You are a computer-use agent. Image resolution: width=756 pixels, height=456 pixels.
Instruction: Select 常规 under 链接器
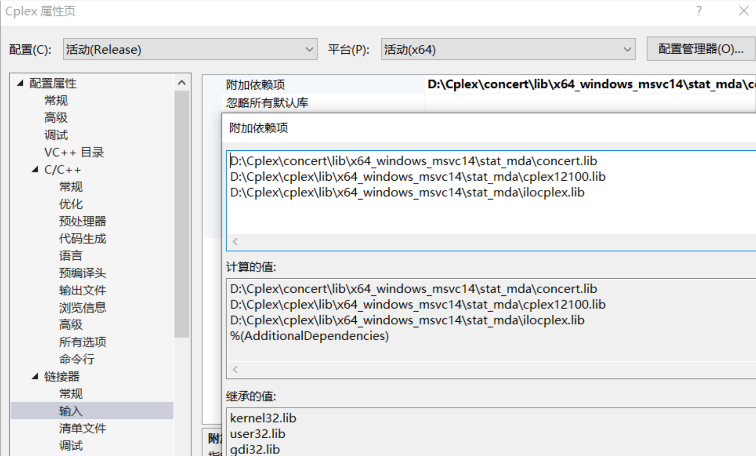(71, 394)
